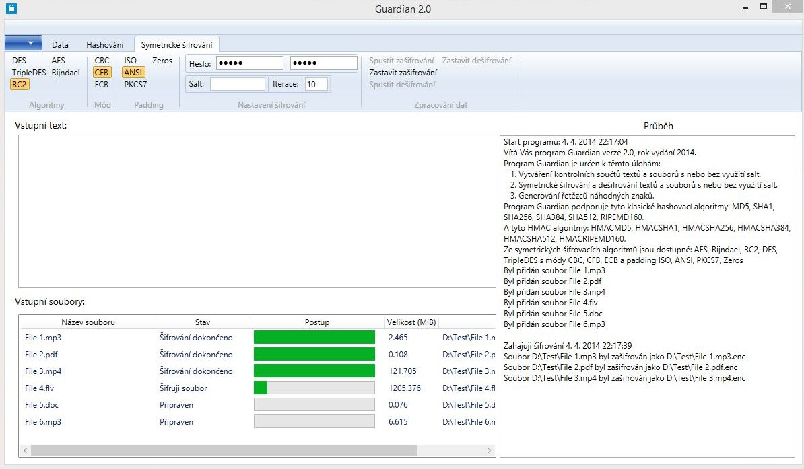Viewport: 804px width, 469px height.
Task: Click the Velikost (MiB) column header
Action: [411, 322]
